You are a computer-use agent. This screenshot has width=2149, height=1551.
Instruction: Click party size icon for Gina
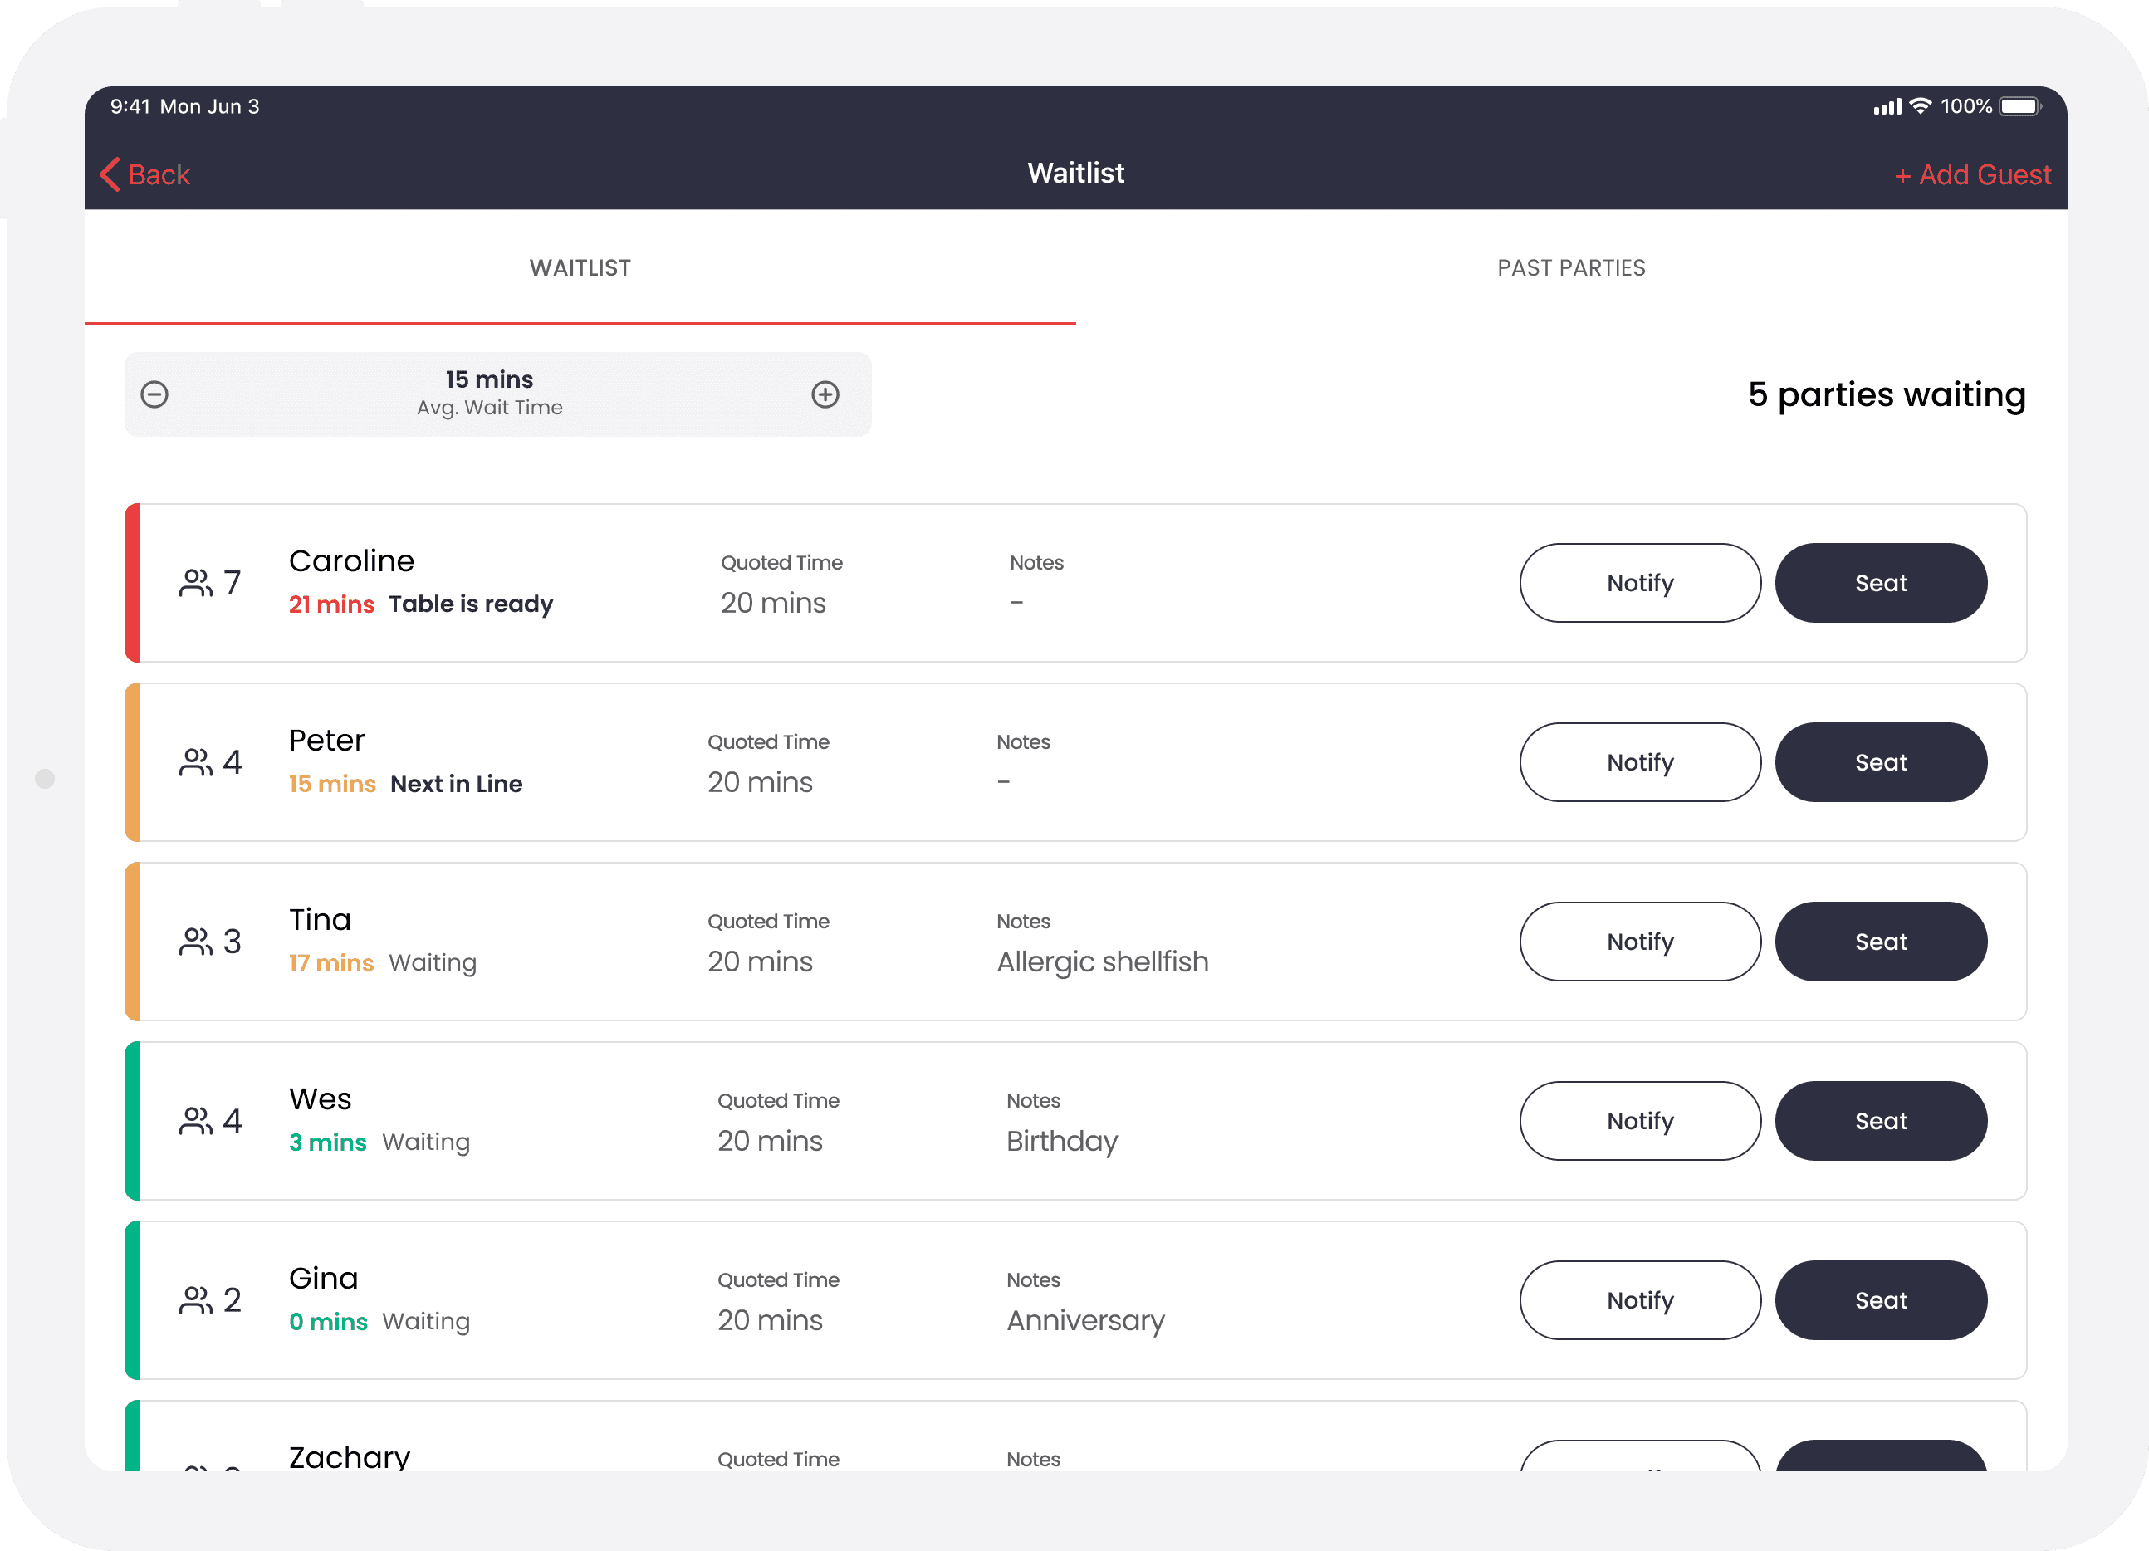[196, 1300]
